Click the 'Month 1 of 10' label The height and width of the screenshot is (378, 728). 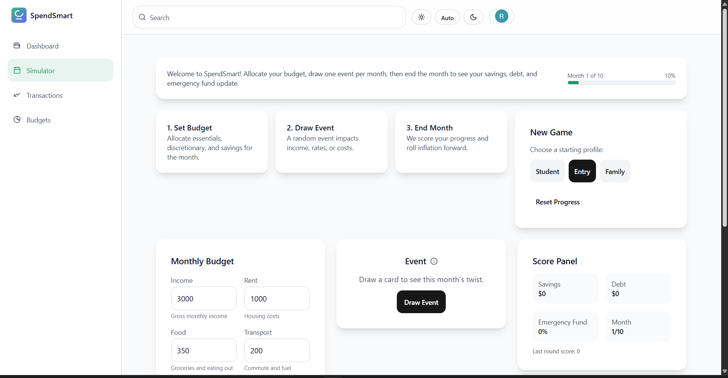point(585,76)
